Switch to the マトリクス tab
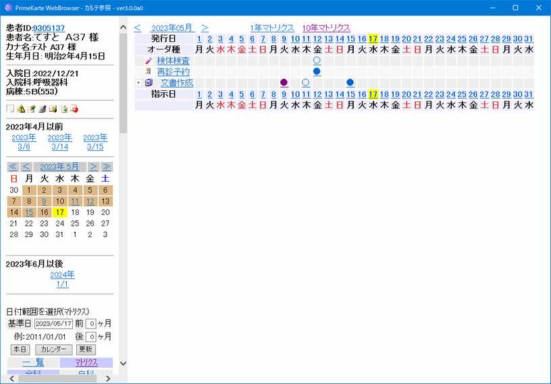Screen dimensions: 551x384 (86, 362)
